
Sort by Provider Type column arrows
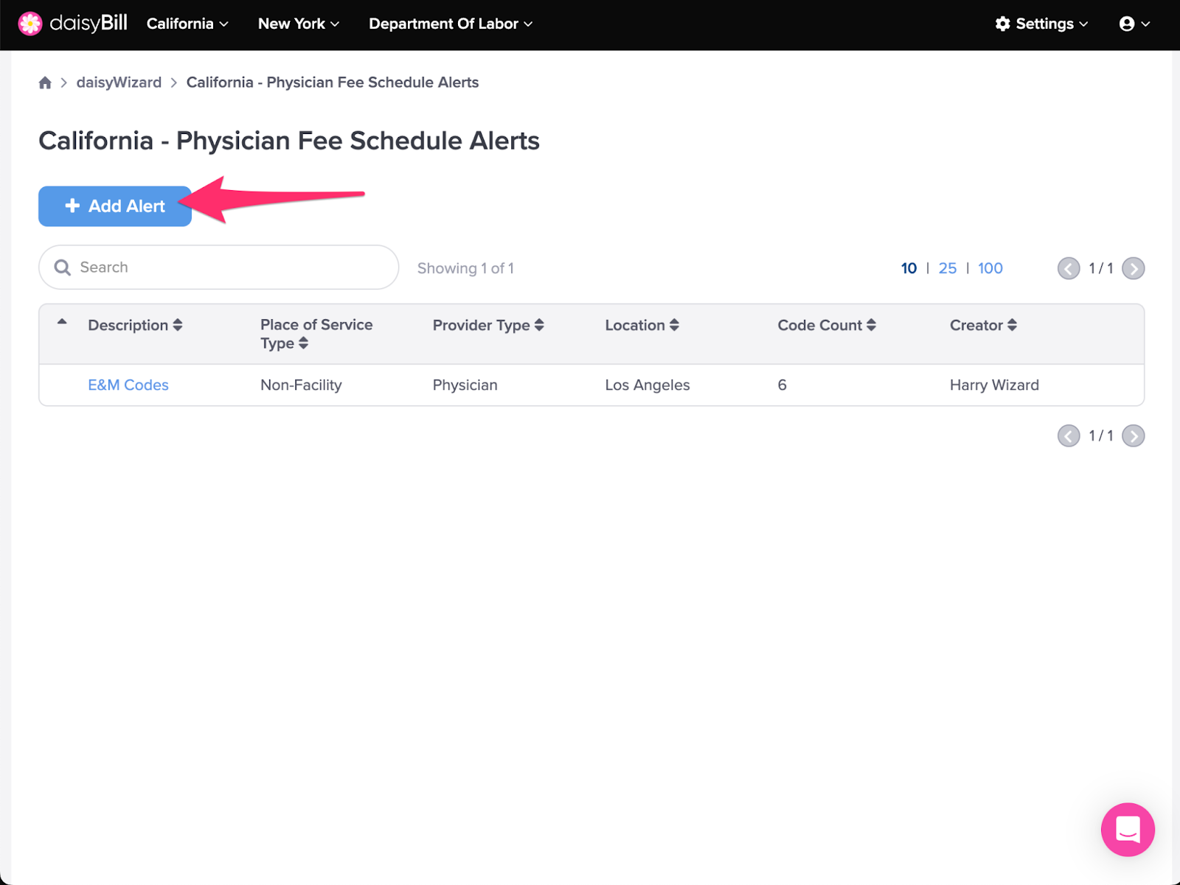(539, 325)
